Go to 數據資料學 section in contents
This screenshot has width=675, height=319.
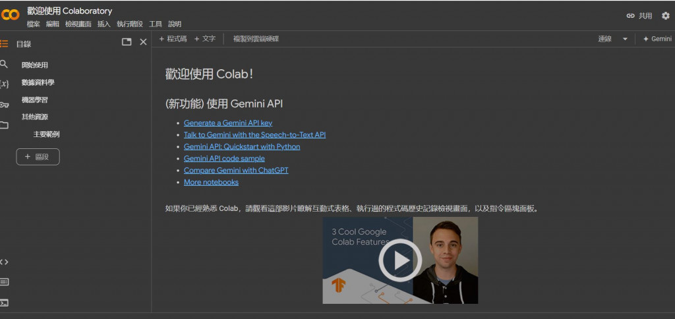pos(38,82)
